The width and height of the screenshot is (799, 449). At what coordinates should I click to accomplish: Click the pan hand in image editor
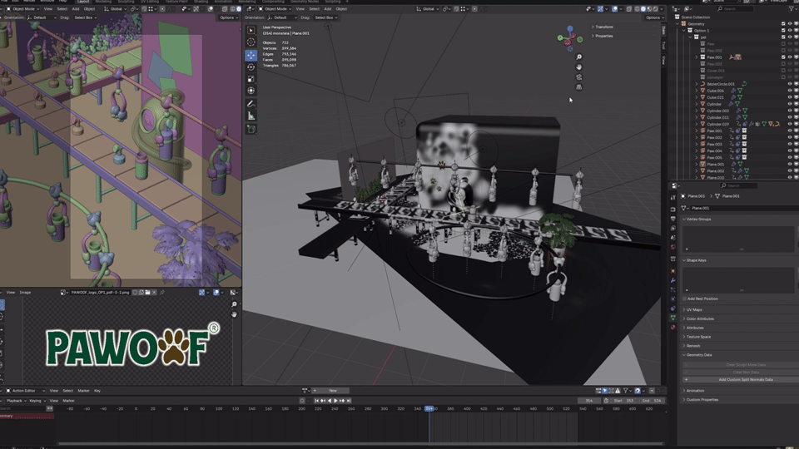click(235, 314)
